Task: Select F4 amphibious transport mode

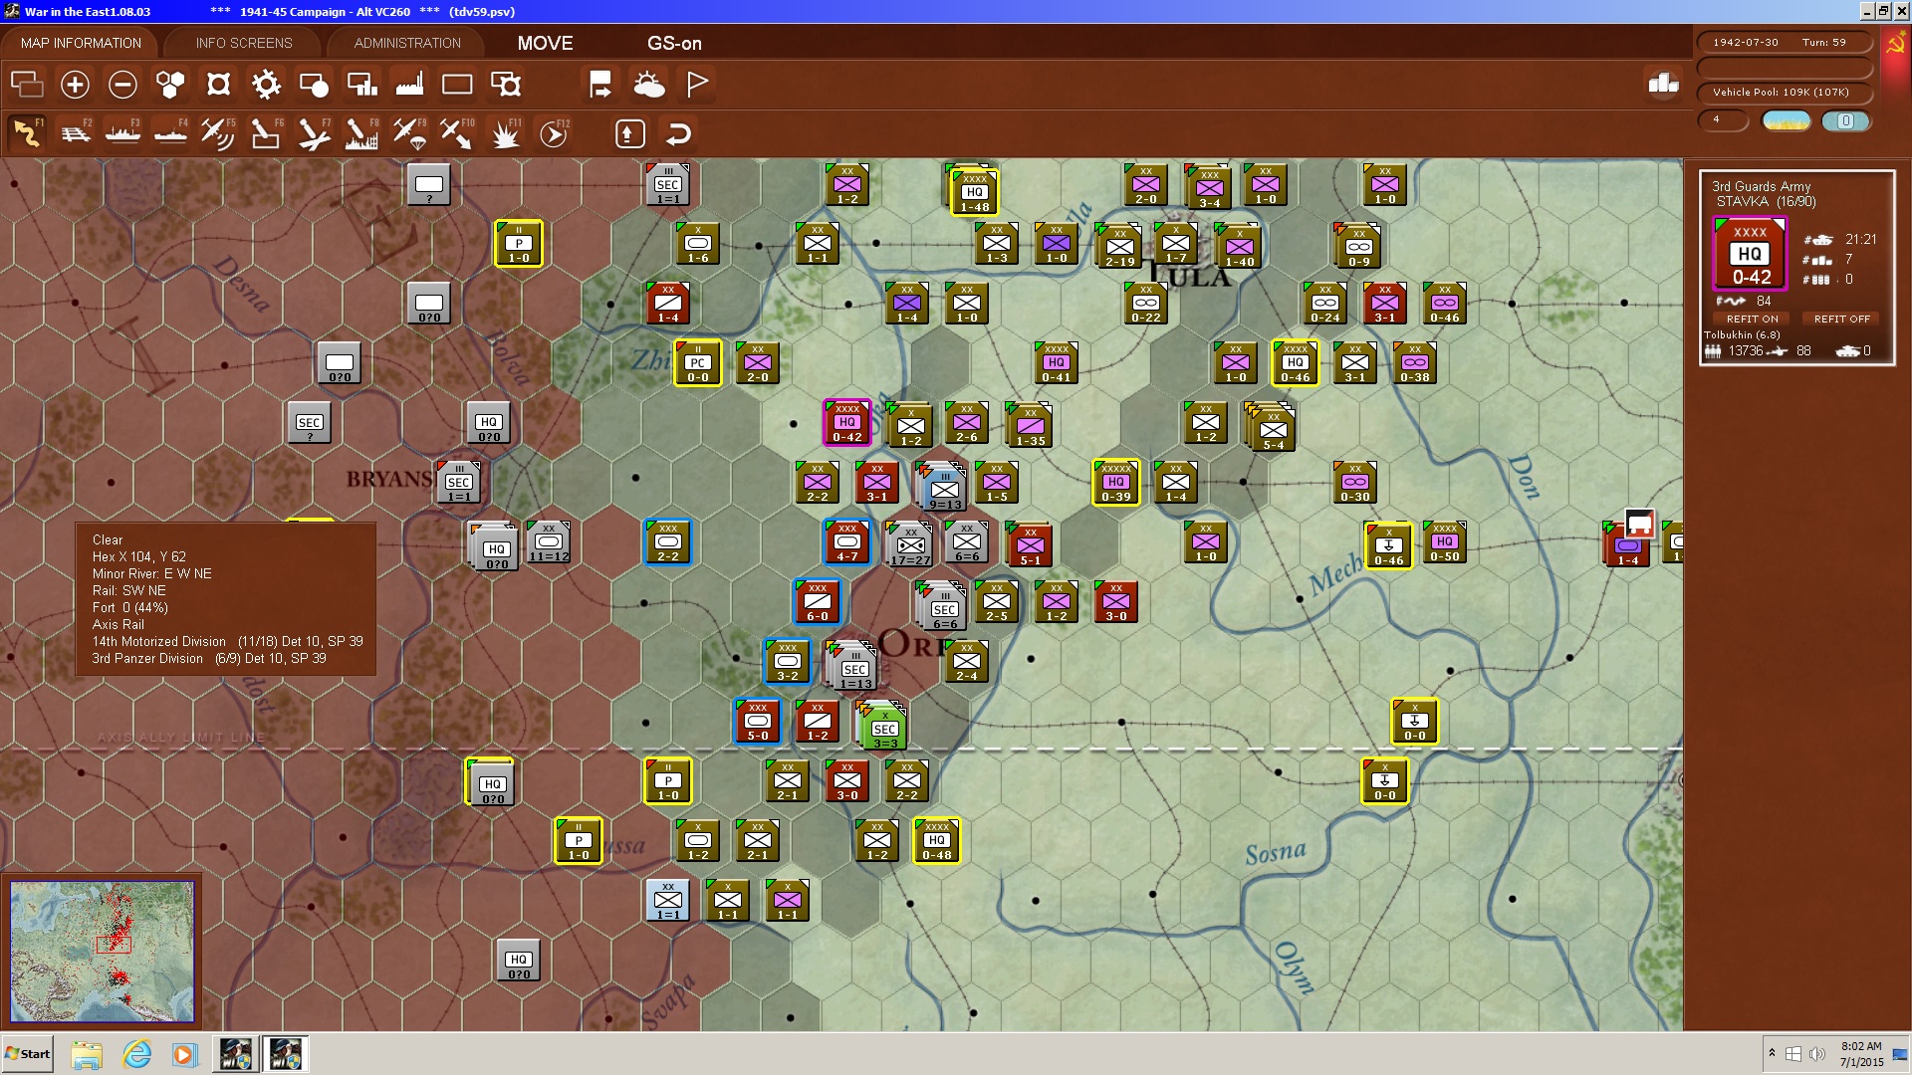Action: point(171,132)
